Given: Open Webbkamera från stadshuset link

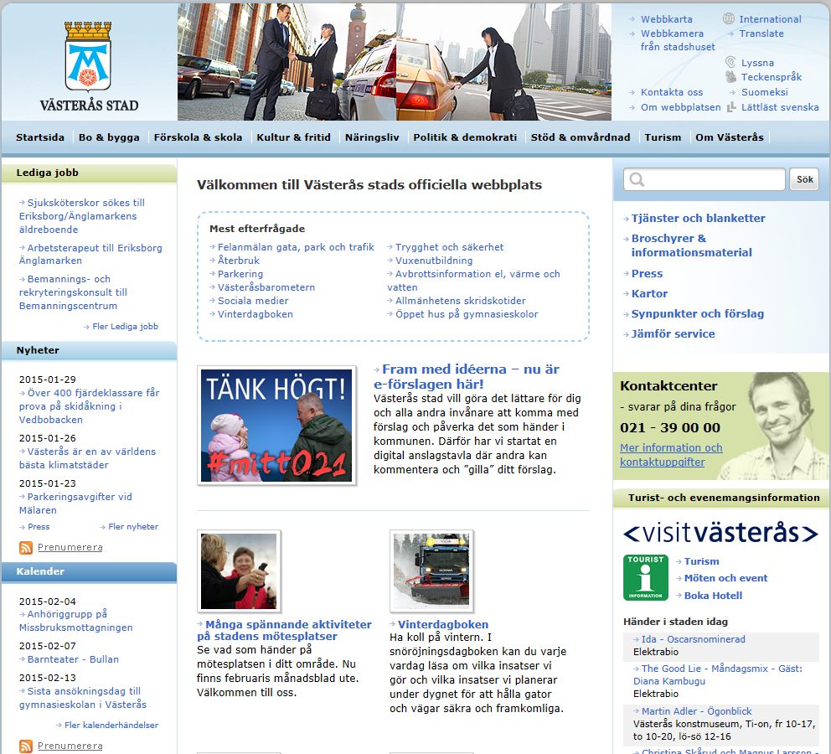Looking at the screenshot, I should tap(678, 40).
